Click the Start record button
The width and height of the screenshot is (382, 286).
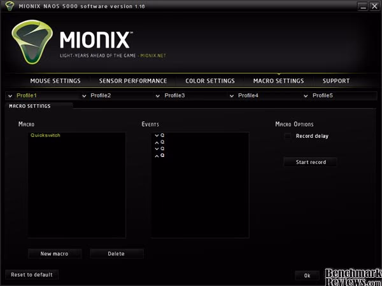311,162
